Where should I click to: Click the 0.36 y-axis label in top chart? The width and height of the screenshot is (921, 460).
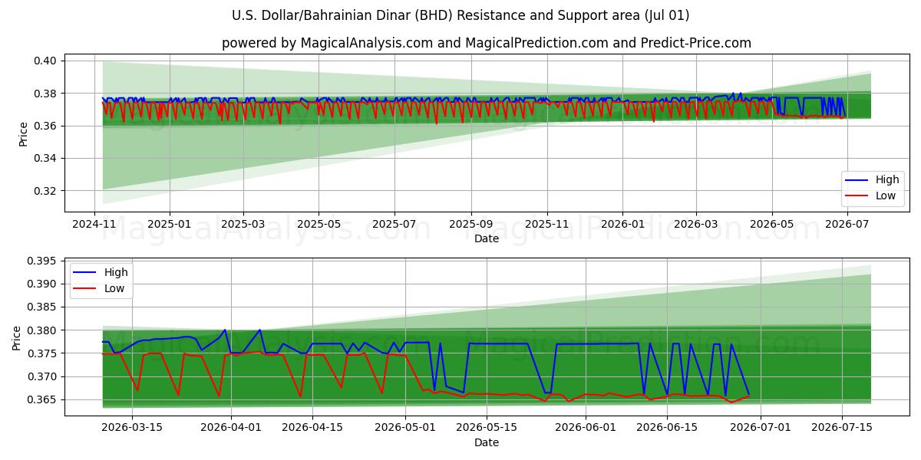pyautogui.click(x=46, y=126)
